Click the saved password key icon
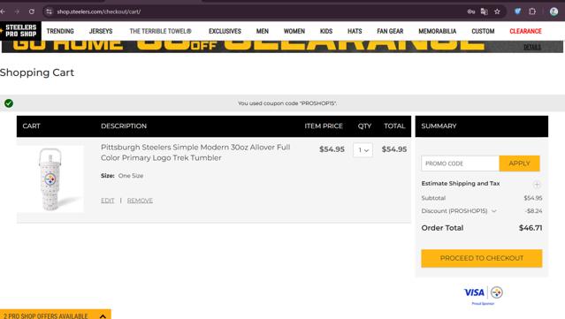Image resolution: width=565 pixels, height=319 pixels. [471, 11]
